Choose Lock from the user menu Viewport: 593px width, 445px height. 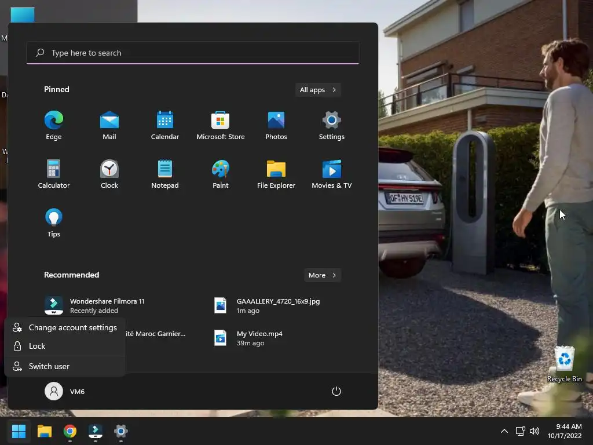65,346
